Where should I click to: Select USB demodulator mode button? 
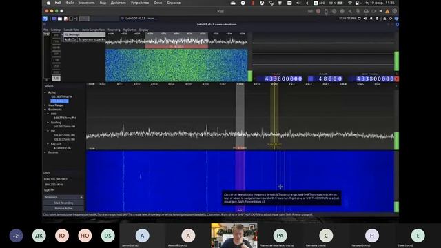[56, 66]
